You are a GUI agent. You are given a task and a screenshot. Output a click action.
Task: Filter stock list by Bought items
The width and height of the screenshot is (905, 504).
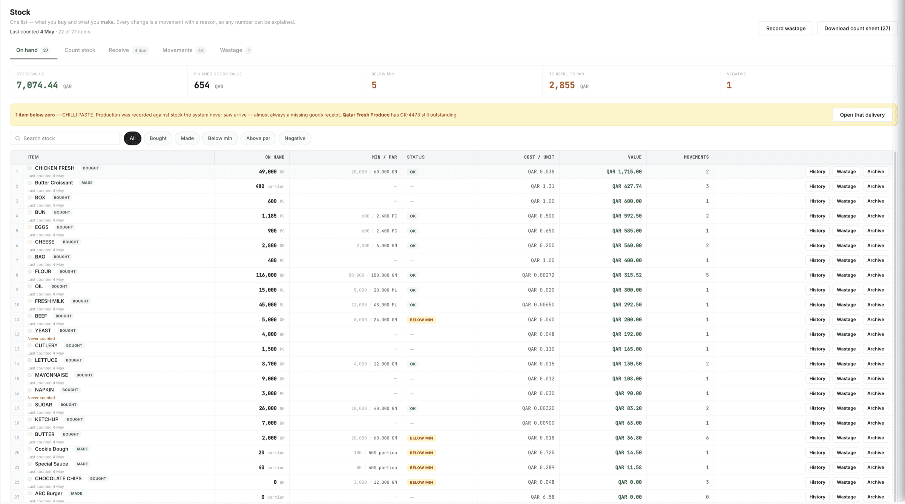[x=158, y=139]
